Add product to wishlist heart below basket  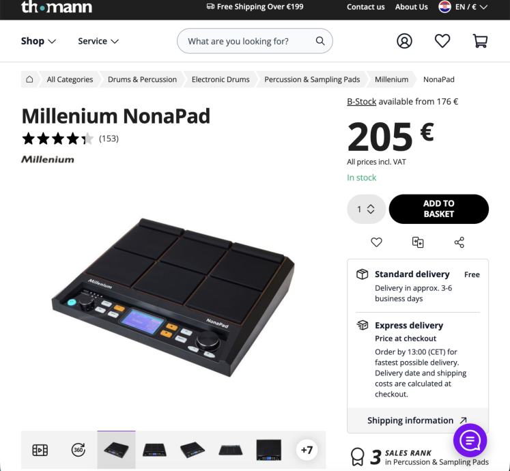click(x=376, y=242)
